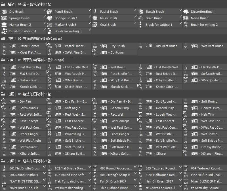This screenshot has width=227, height=191.
Task: Collapse the 04 oil brush group of 53
Action: pyautogui.click(x=3, y=94)
